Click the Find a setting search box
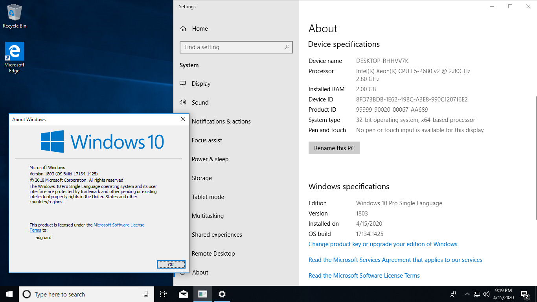The image size is (537, 302). click(236, 47)
